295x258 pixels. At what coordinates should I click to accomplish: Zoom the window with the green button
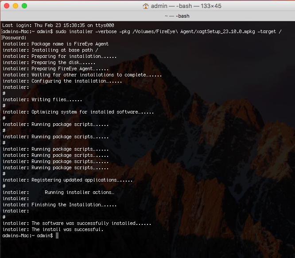click(x=24, y=6)
